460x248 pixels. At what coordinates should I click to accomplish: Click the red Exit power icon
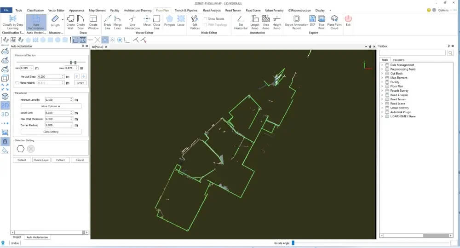tap(348, 21)
